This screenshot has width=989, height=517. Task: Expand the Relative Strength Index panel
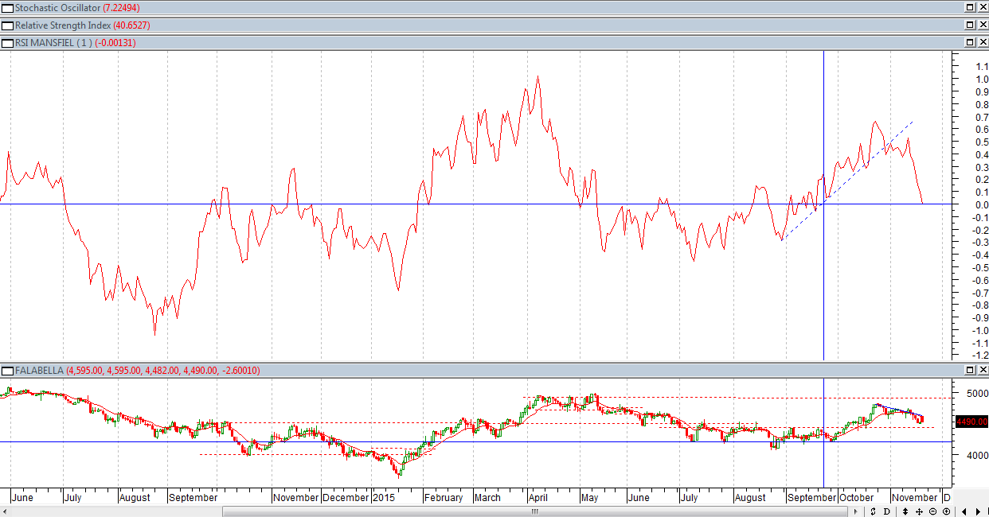pos(970,25)
